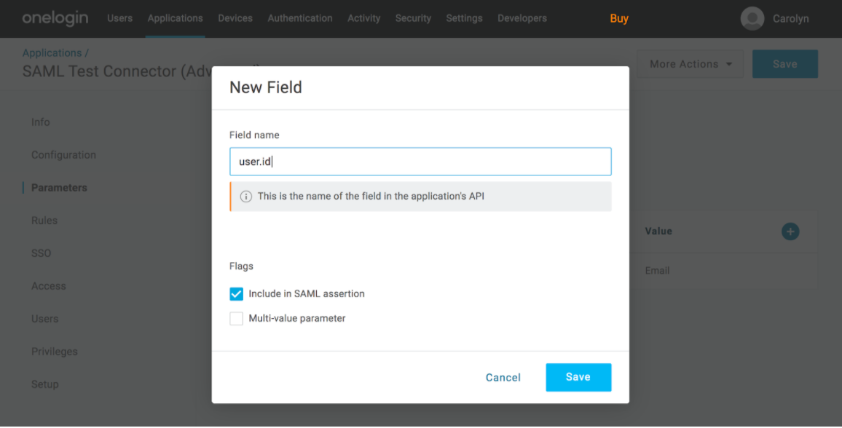The width and height of the screenshot is (842, 428).
Task: Open the SSO section
Action: [x=41, y=253]
